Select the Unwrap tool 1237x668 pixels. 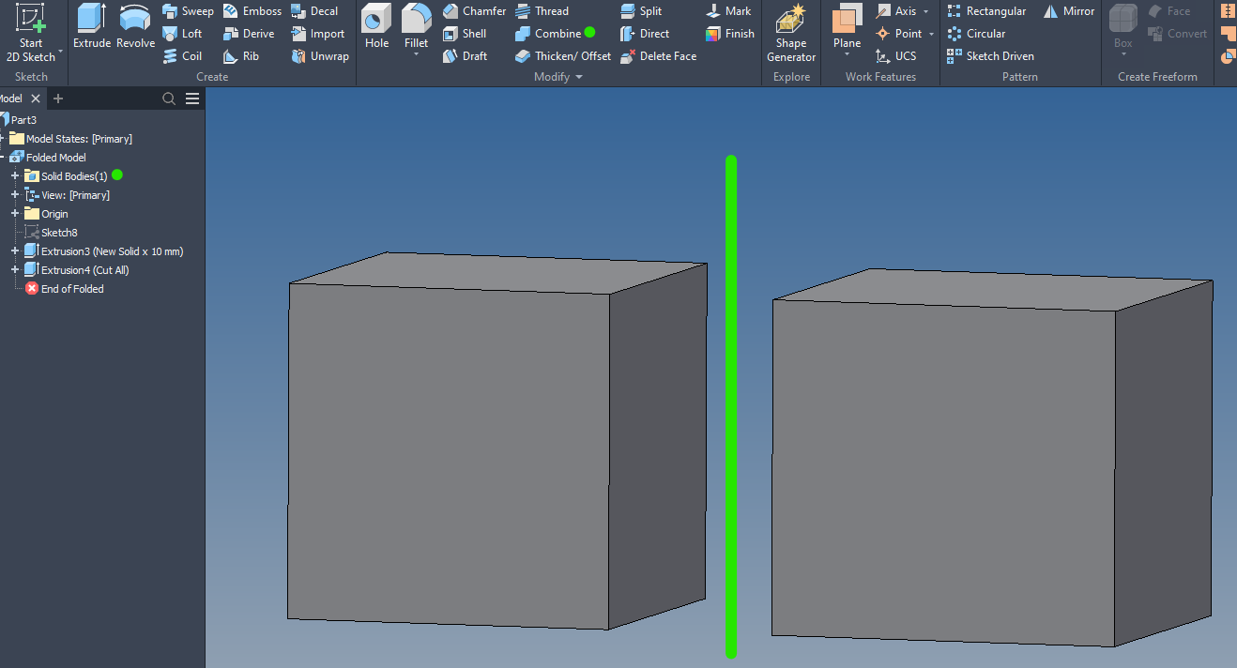[x=320, y=56]
